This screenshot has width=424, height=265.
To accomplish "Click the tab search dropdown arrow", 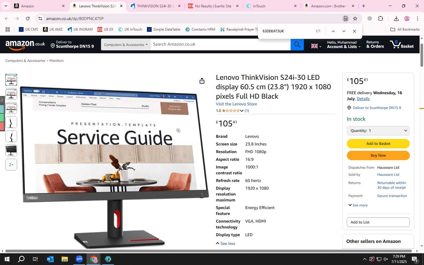I will click(x=6, y=6).
